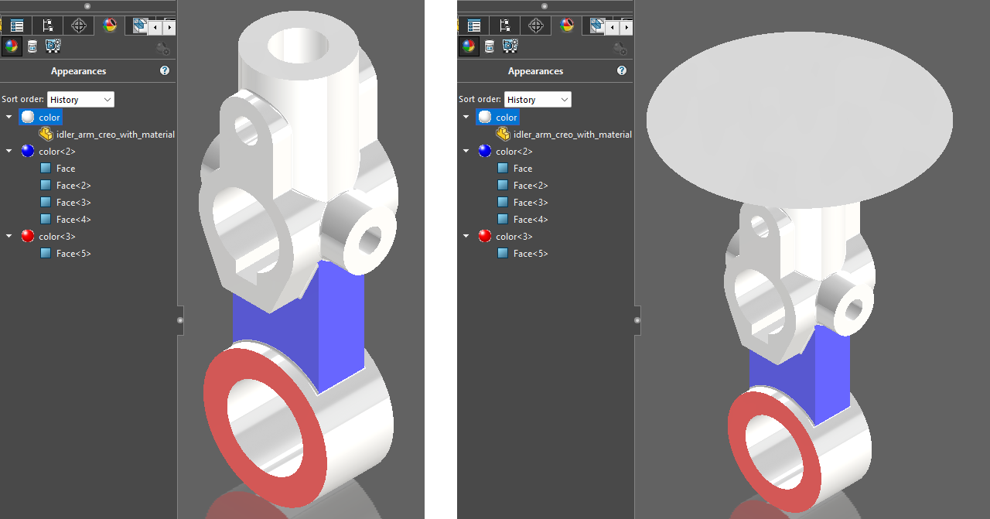Click View Decals icon in right panel

[x=489, y=46]
